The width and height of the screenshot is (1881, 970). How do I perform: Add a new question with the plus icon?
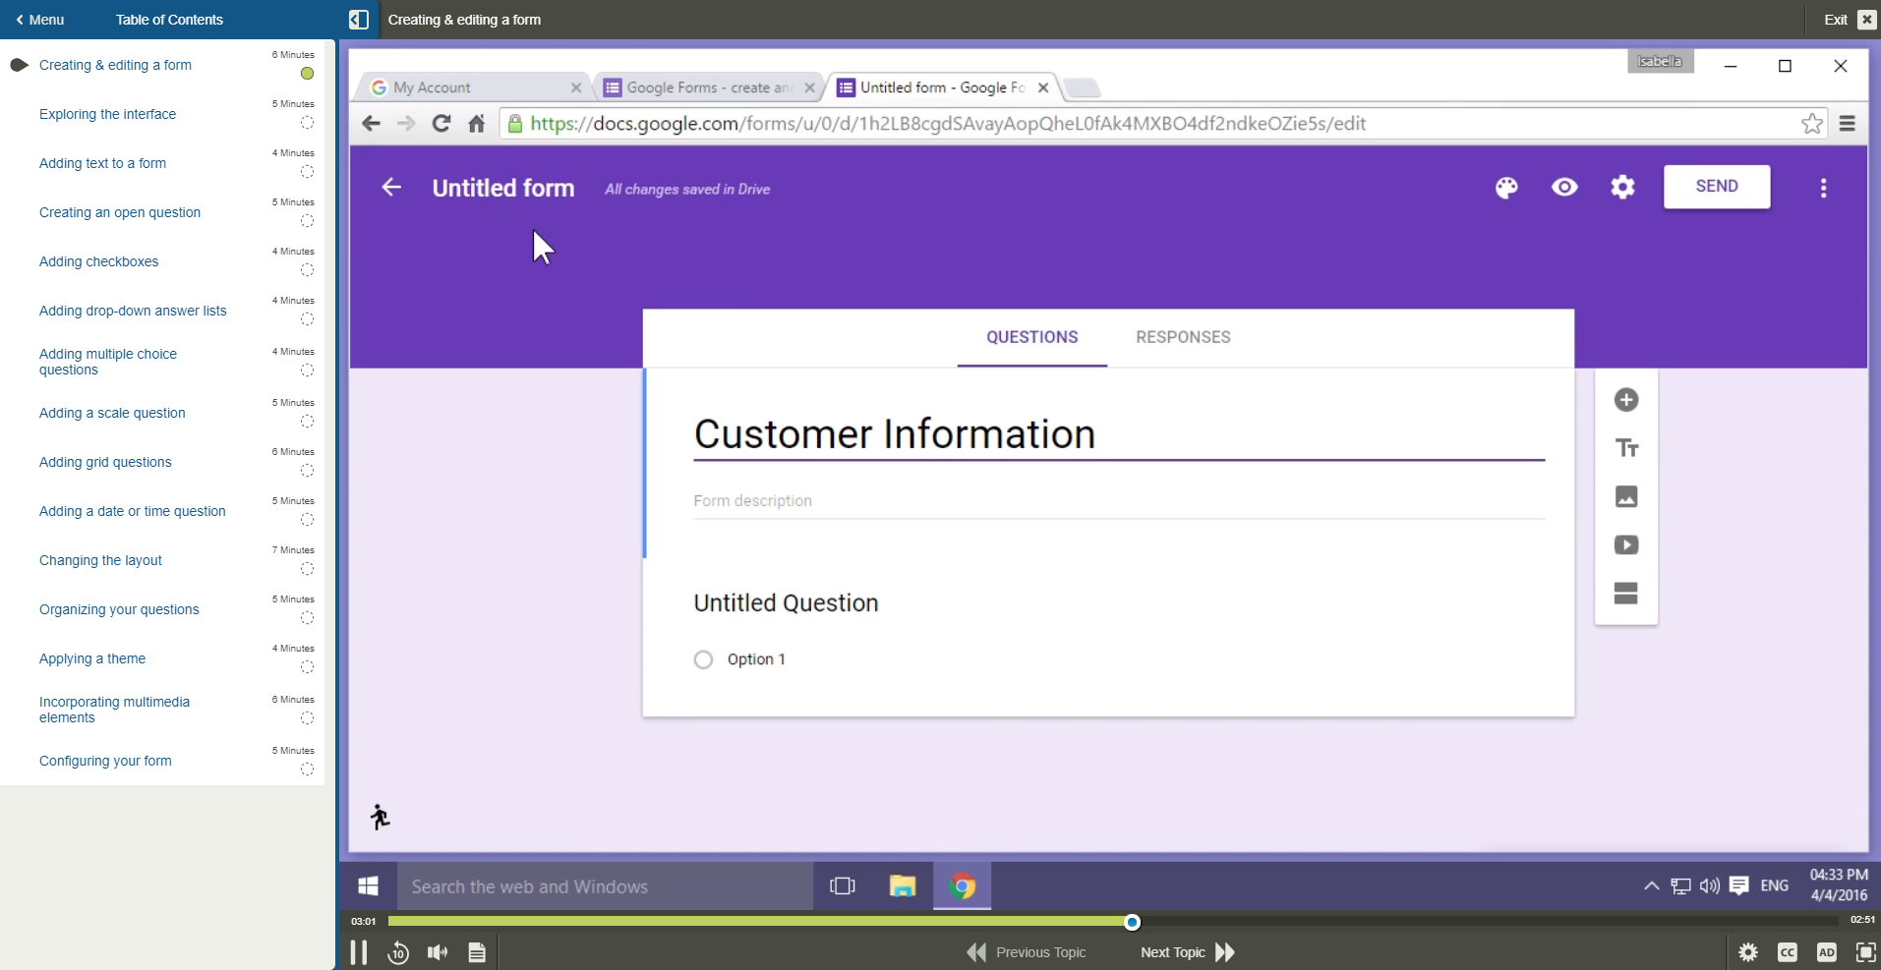point(1626,400)
